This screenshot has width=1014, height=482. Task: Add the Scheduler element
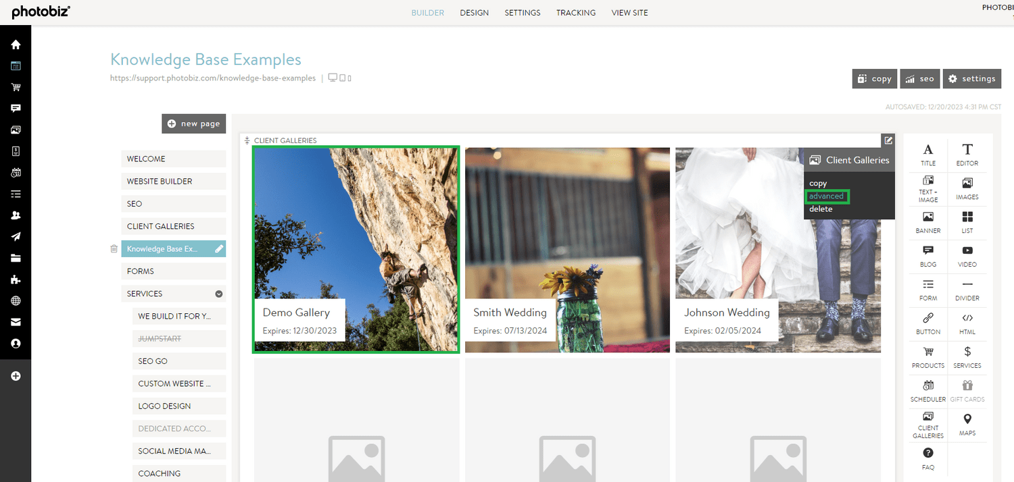pyautogui.click(x=927, y=392)
